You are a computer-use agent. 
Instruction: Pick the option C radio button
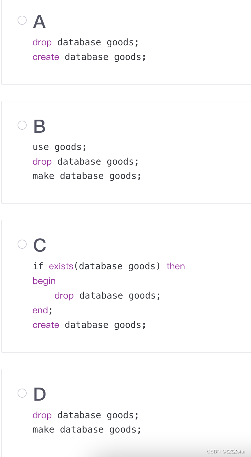[x=22, y=244]
